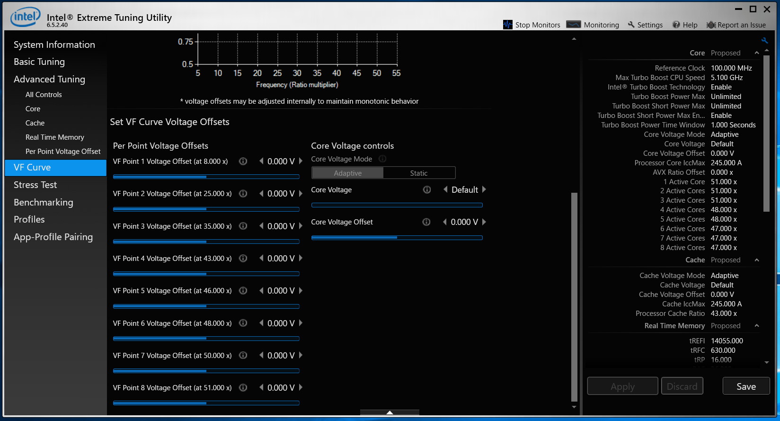Open System Information page
The width and height of the screenshot is (780, 421).
point(54,45)
